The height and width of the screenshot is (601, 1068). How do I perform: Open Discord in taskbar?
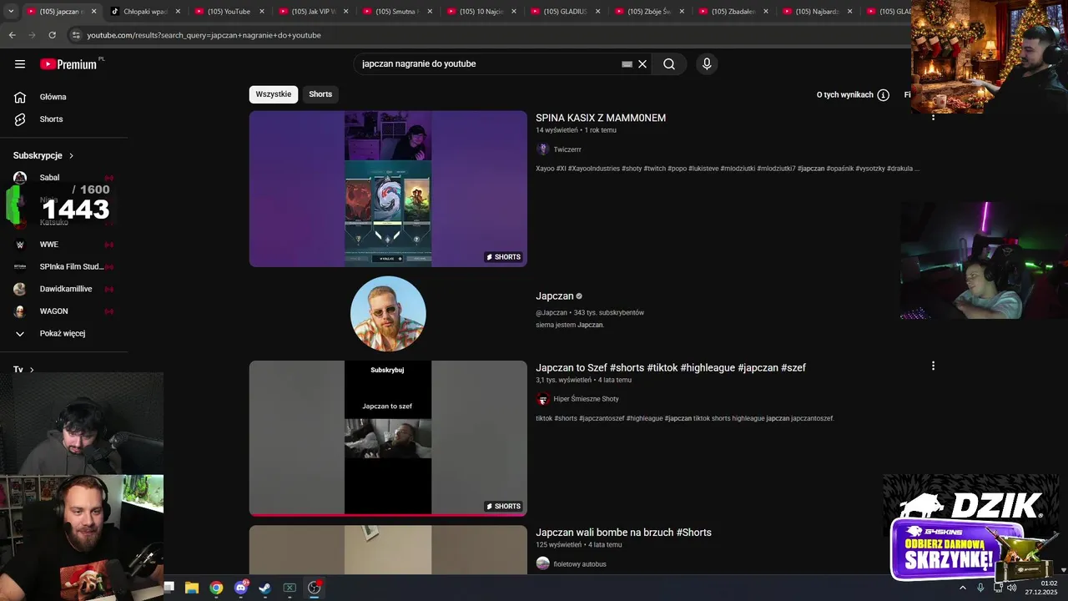tap(241, 588)
